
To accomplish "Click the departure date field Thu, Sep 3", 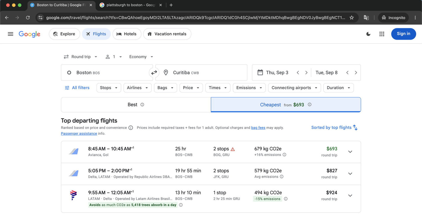I will tap(277, 73).
